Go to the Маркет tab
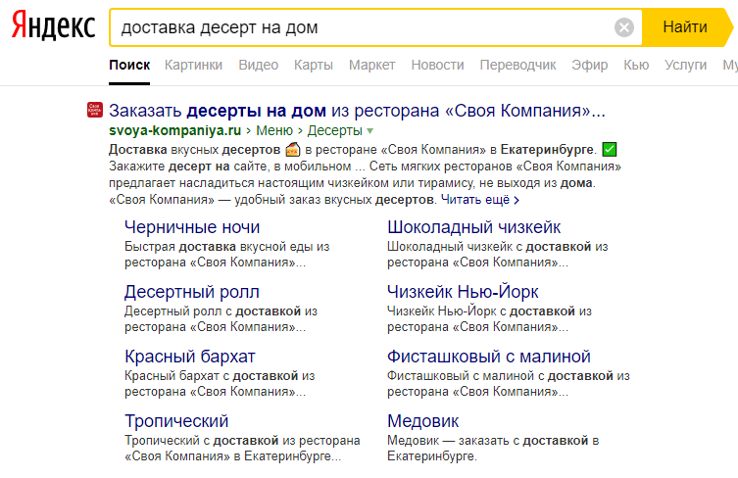Screen dimensions: 738x478 point(371,65)
